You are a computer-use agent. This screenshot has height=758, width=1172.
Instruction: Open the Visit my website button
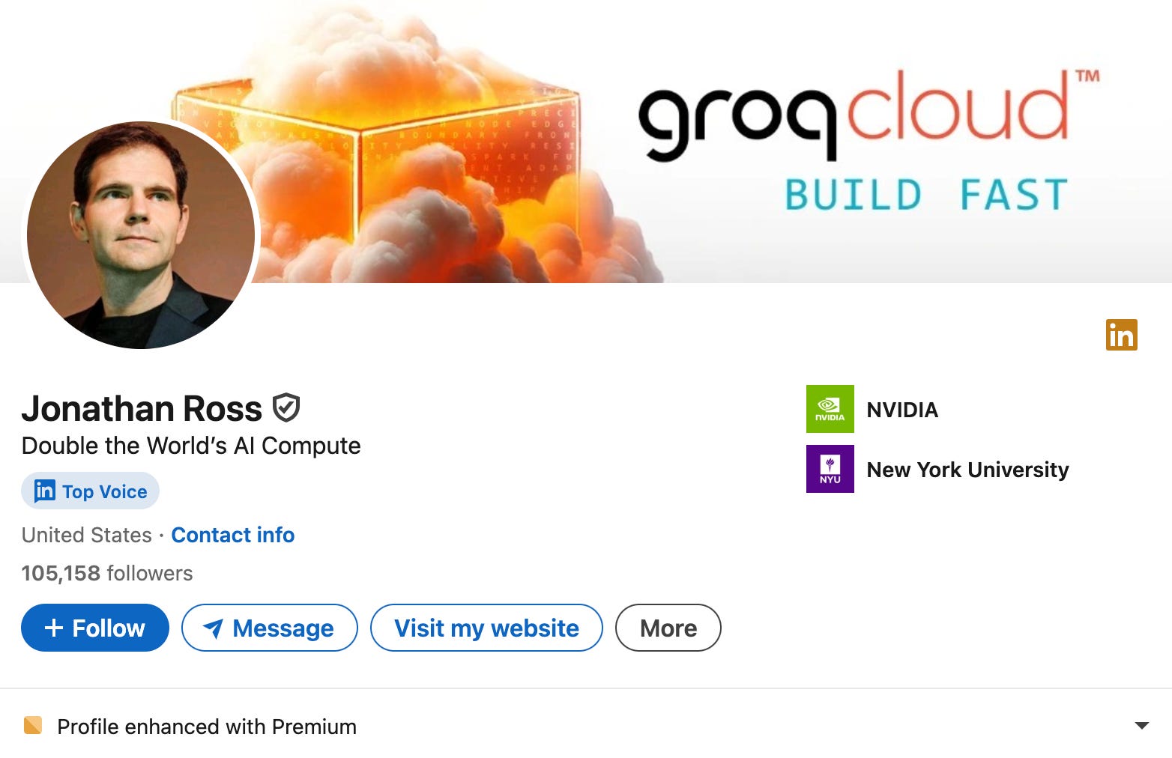point(486,628)
